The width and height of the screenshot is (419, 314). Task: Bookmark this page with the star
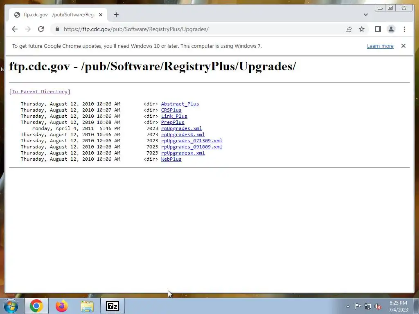tap(362, 29)
